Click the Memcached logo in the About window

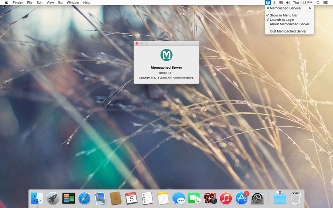(166, 55)
